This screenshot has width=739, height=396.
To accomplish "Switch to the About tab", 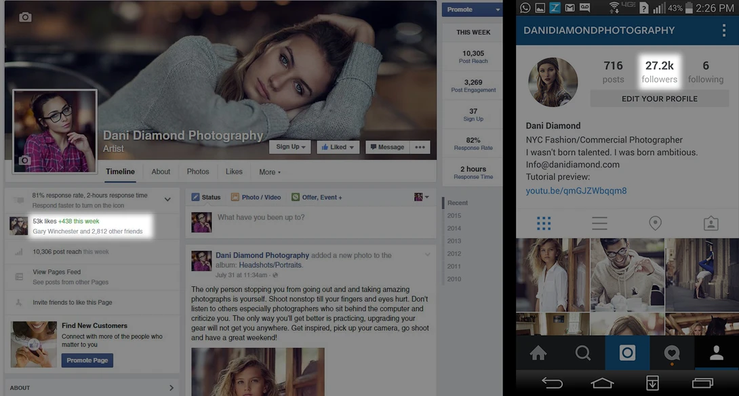I will click(161, 172).
